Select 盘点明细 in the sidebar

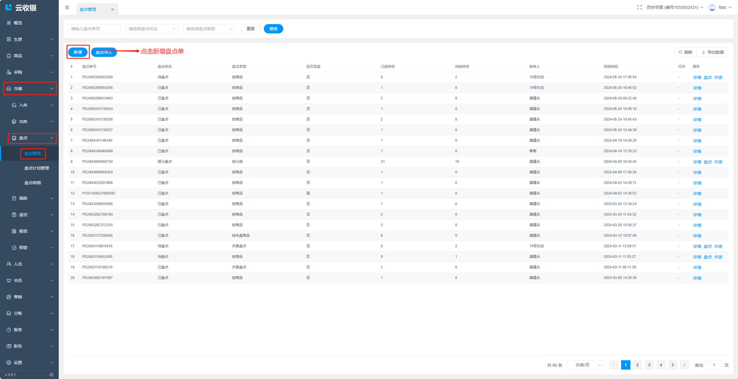click(x=32, y=183)
